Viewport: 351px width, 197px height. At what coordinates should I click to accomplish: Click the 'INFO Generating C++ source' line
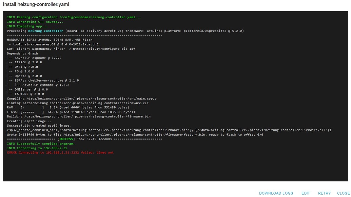[35, 22]
